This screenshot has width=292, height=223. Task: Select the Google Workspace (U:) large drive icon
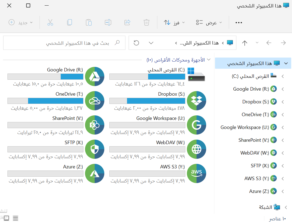point(197,125)
